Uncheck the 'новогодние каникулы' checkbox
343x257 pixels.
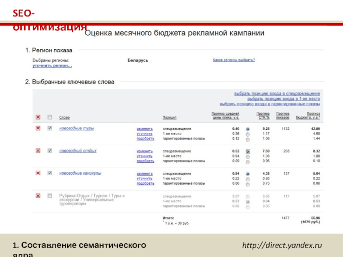tap(50, 173)
